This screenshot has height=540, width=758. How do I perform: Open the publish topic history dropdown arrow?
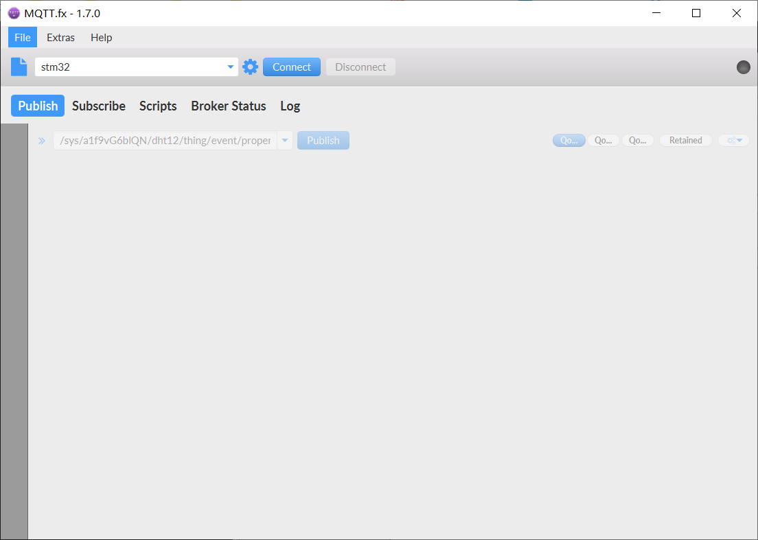pyautogui.click(x=285, y=141)
